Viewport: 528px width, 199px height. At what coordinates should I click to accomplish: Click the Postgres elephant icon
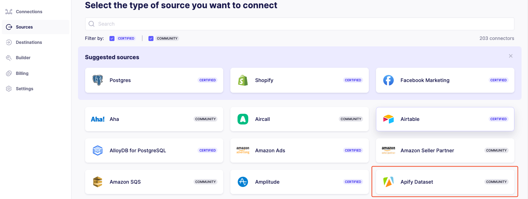(97, 80)
